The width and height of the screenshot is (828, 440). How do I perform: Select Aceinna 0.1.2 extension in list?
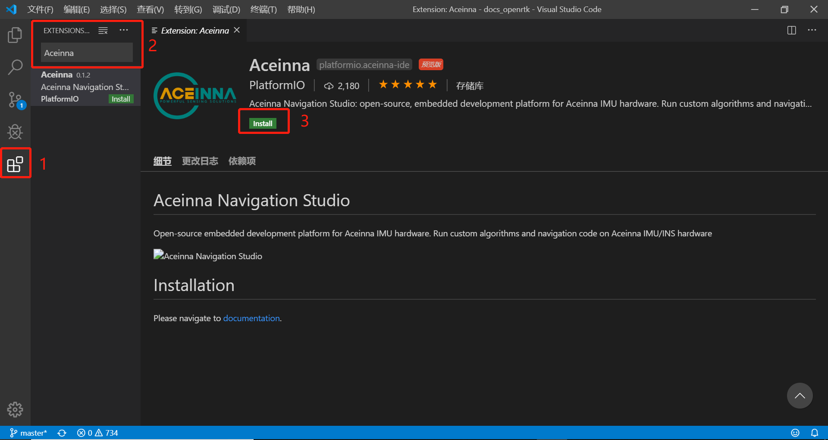(x=86, y=87)
